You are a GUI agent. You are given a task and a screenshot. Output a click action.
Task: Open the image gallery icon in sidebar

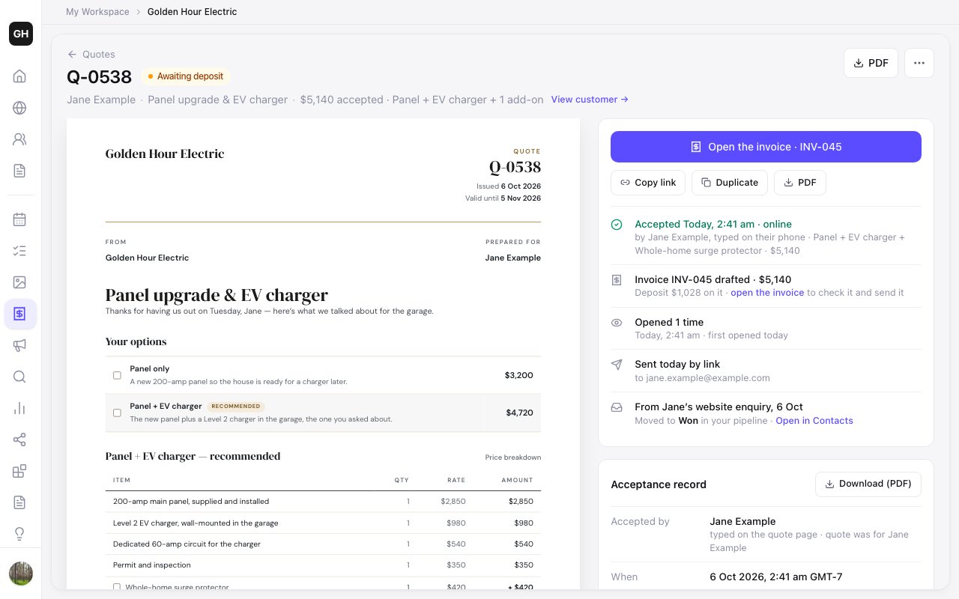20,282
